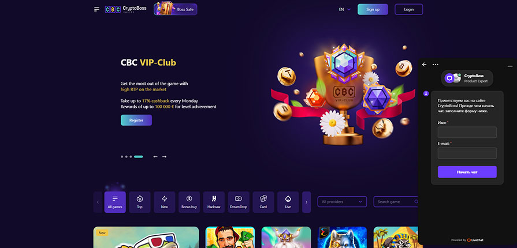Image resolution: width=517 pixels, height=248 pixels.
Task: Open chat options three-dots menu
Action: (x=435, y=65)
